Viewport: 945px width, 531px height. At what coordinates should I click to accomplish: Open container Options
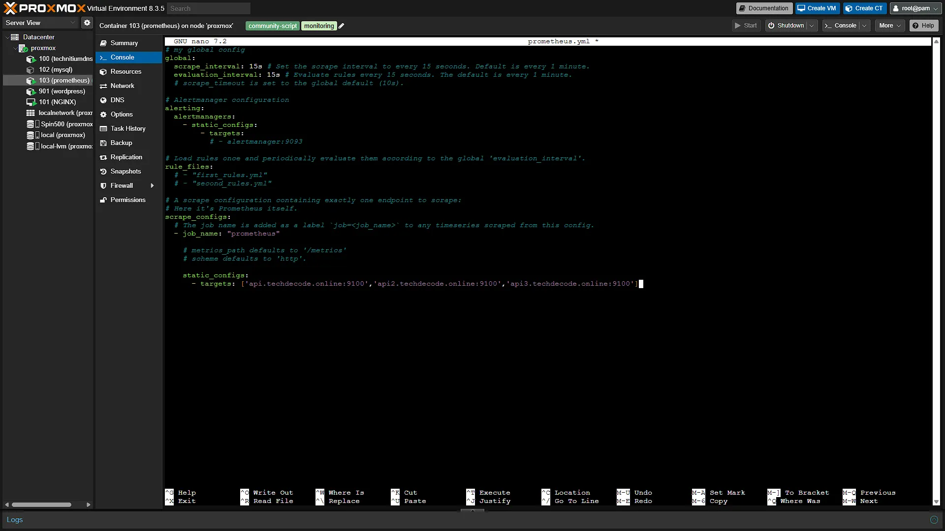[128, 115]
